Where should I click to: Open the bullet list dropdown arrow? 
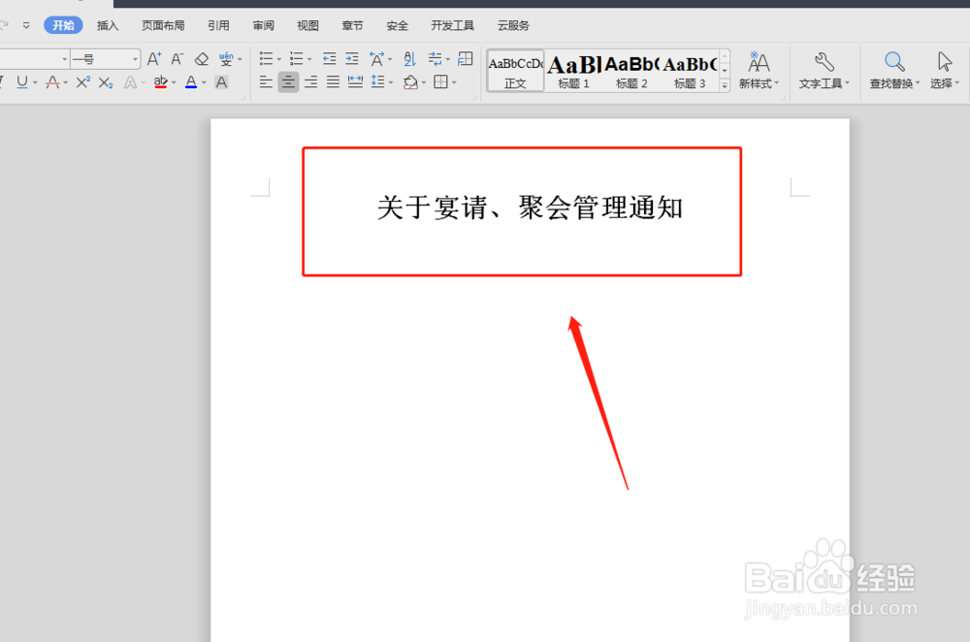(x=278, y=59)
